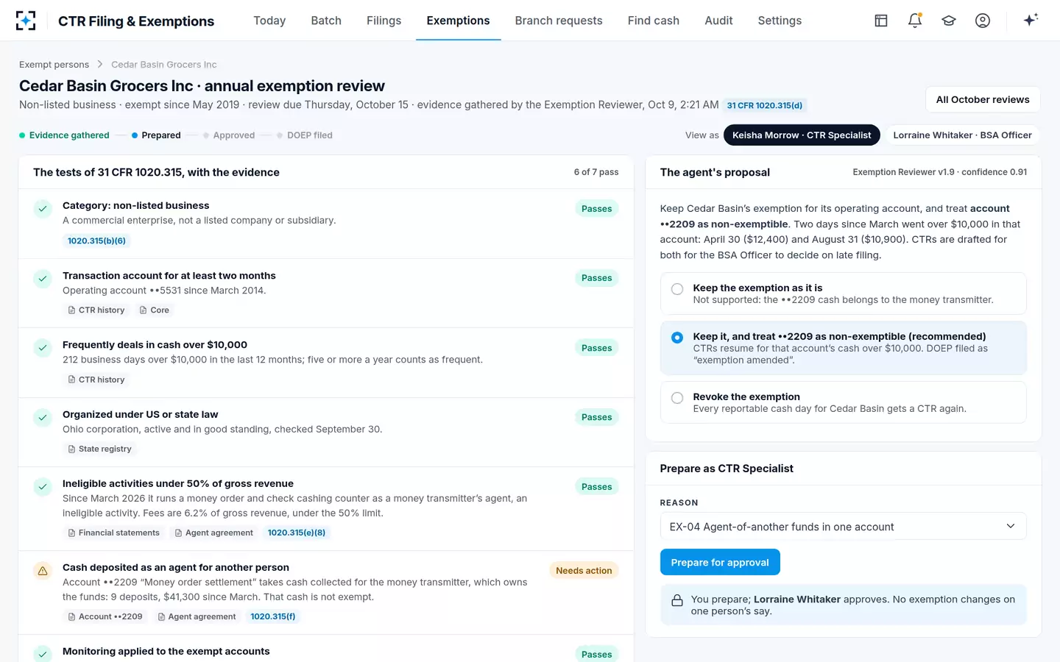Open the user account profile icon
This screenshot has width=1060, height=662.
pyautogui.click(x=983, y=21)
